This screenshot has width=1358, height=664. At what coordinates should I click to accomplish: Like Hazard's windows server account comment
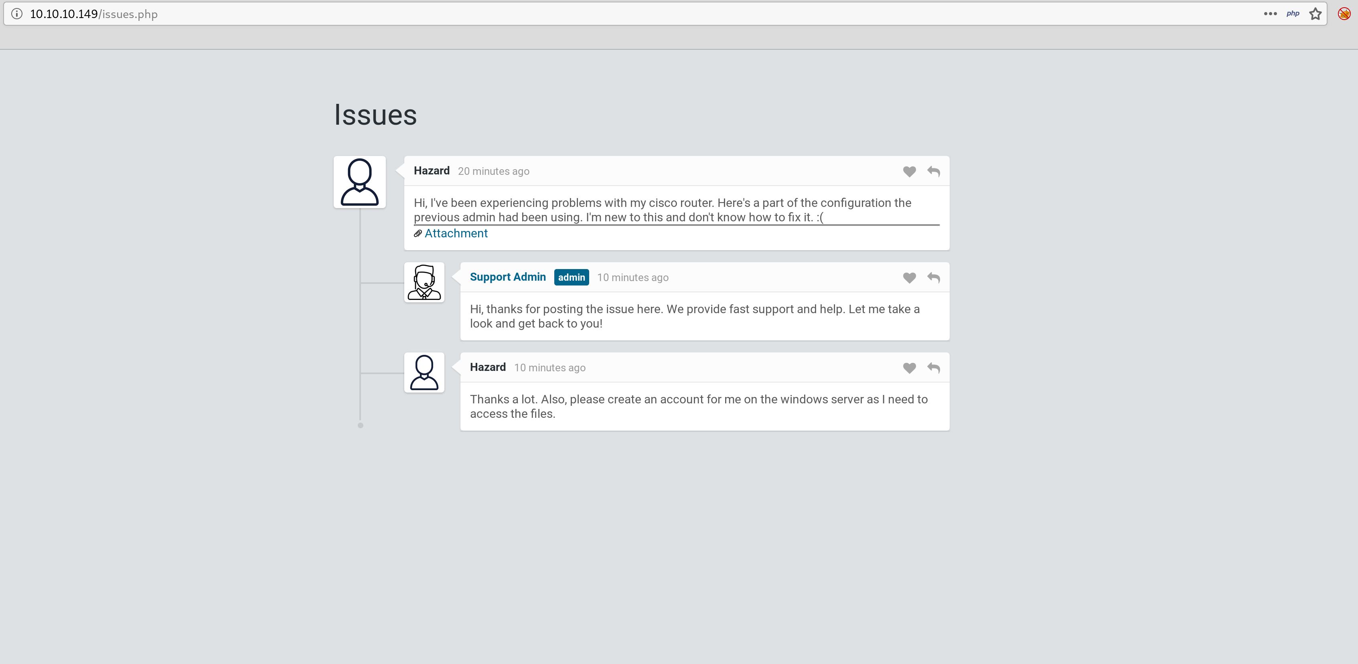(909, 368)
